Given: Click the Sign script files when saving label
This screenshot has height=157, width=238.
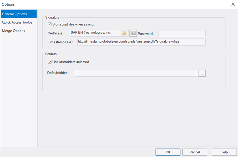Looking at the screenshot, I should (73, 24).
